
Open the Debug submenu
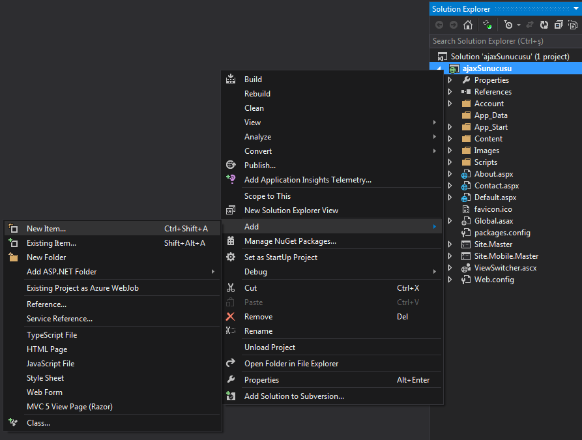[332, 271]
